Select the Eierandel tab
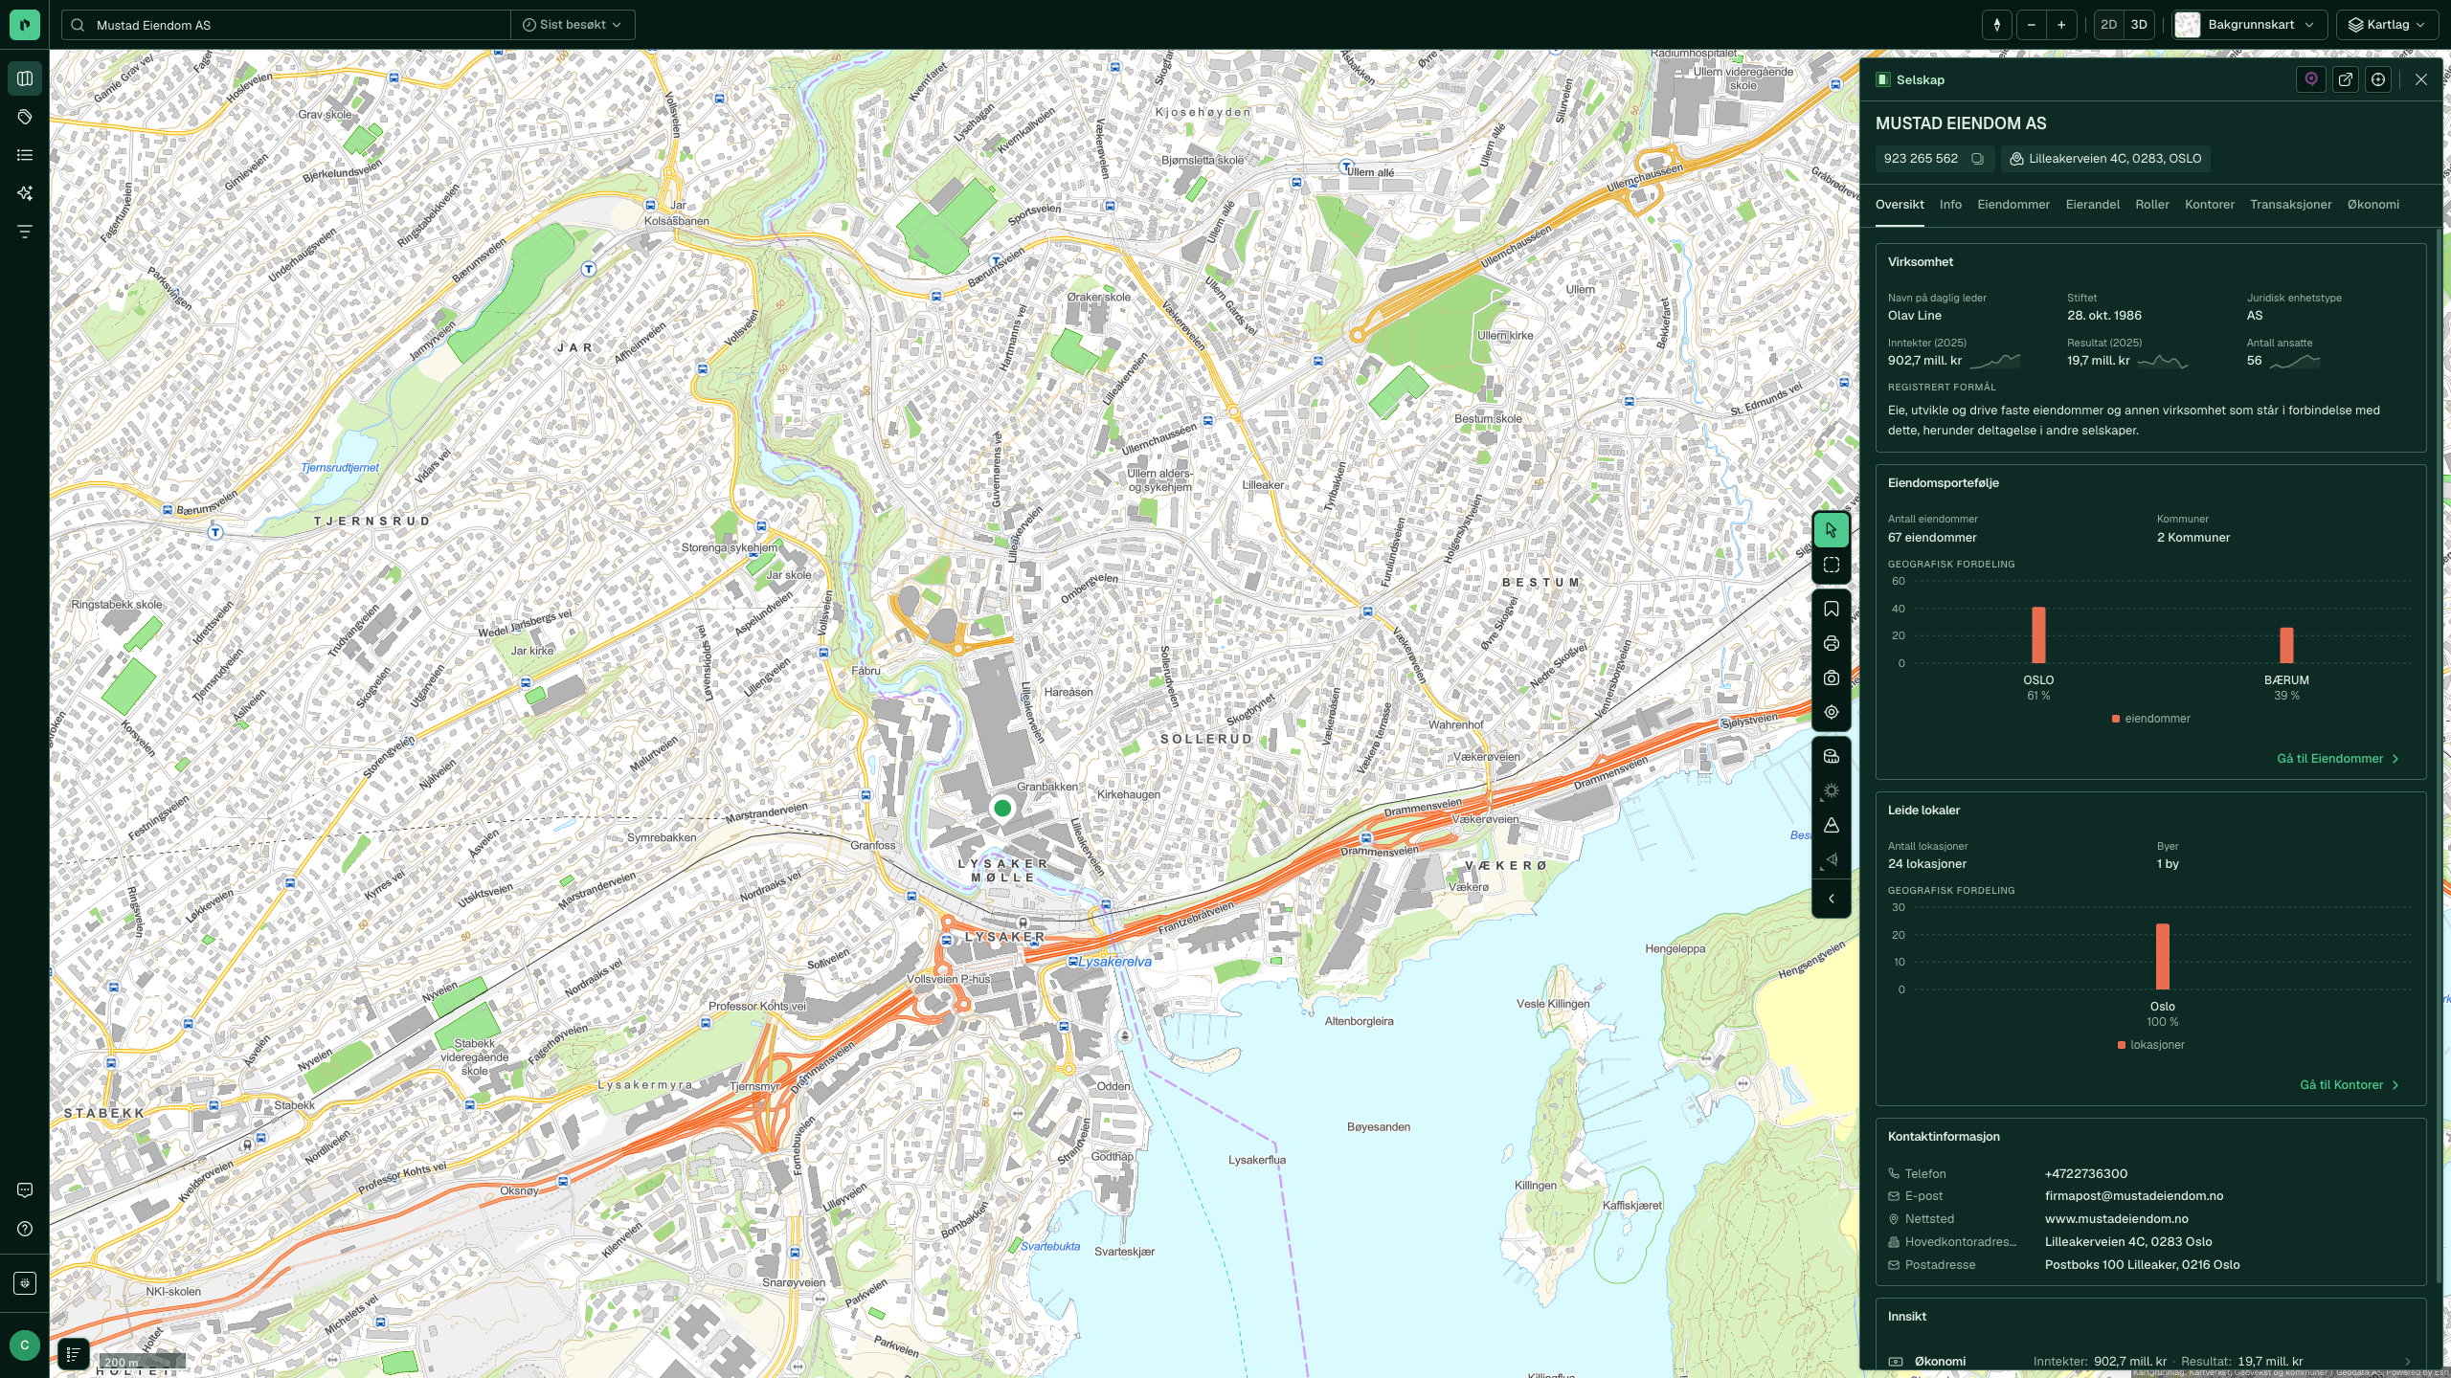Image resolution: width=2451 pixels, height=1378 pixels. (2092, 205)
